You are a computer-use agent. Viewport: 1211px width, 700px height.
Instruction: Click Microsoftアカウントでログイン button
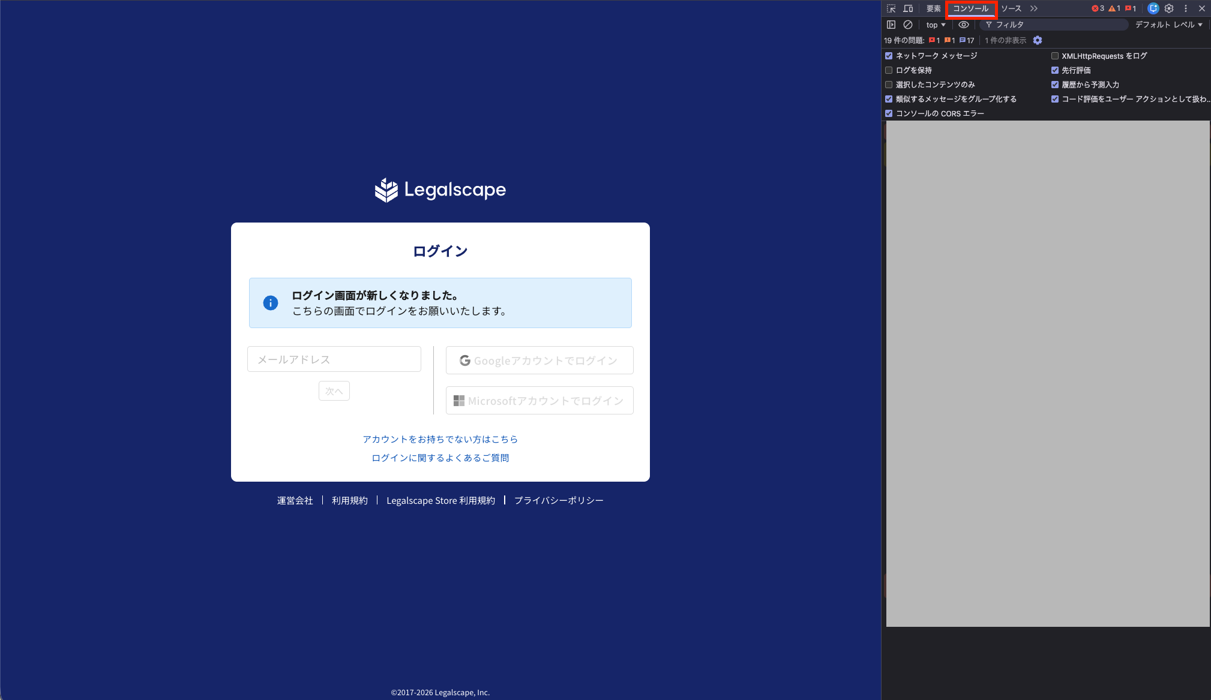tap(539, 401)
